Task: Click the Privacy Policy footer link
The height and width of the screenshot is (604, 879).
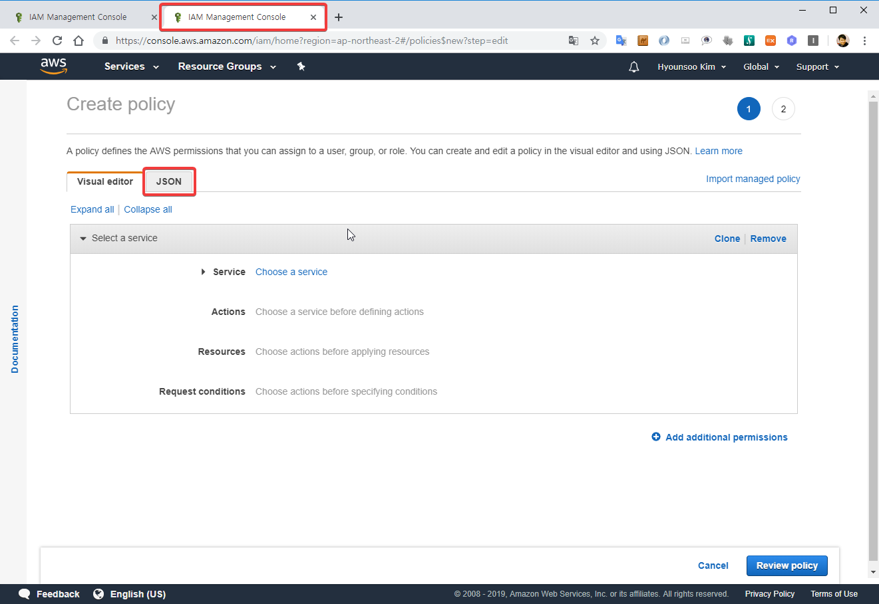Action: 770,594
